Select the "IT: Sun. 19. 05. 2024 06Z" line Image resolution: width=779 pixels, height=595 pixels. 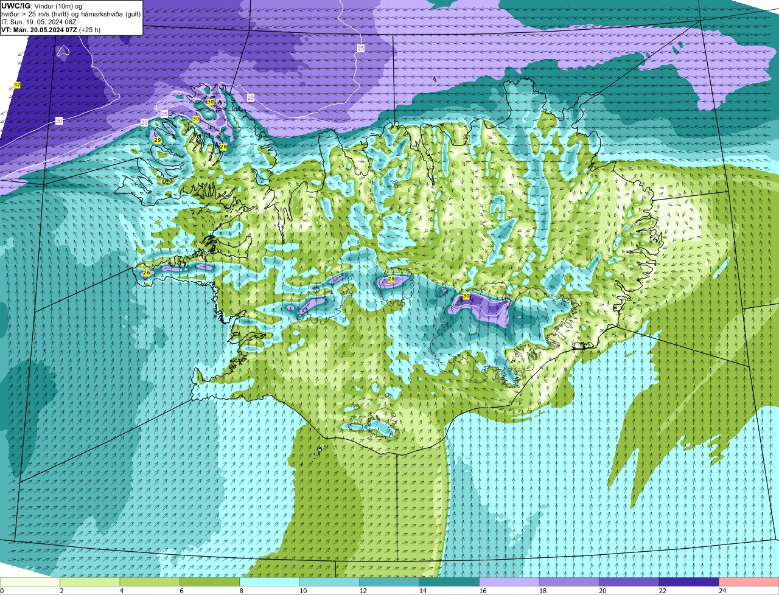tap(39, 21)
